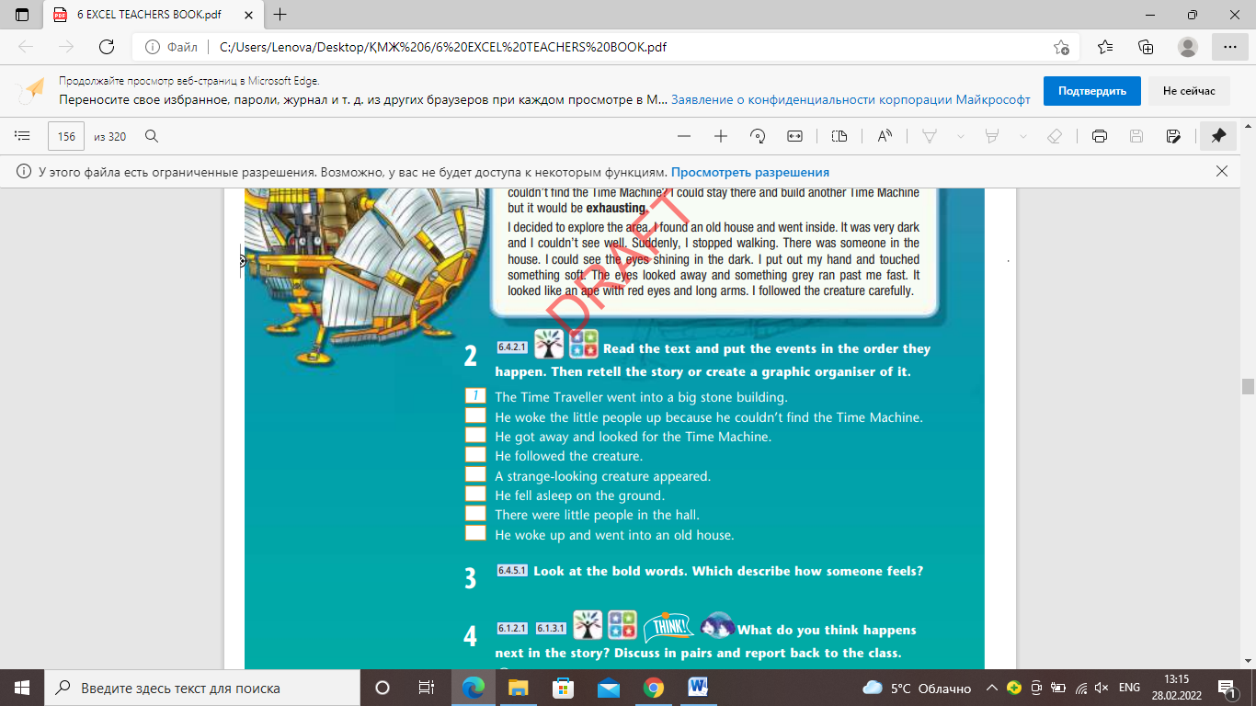Print the PDF document

pos(1099,136)
